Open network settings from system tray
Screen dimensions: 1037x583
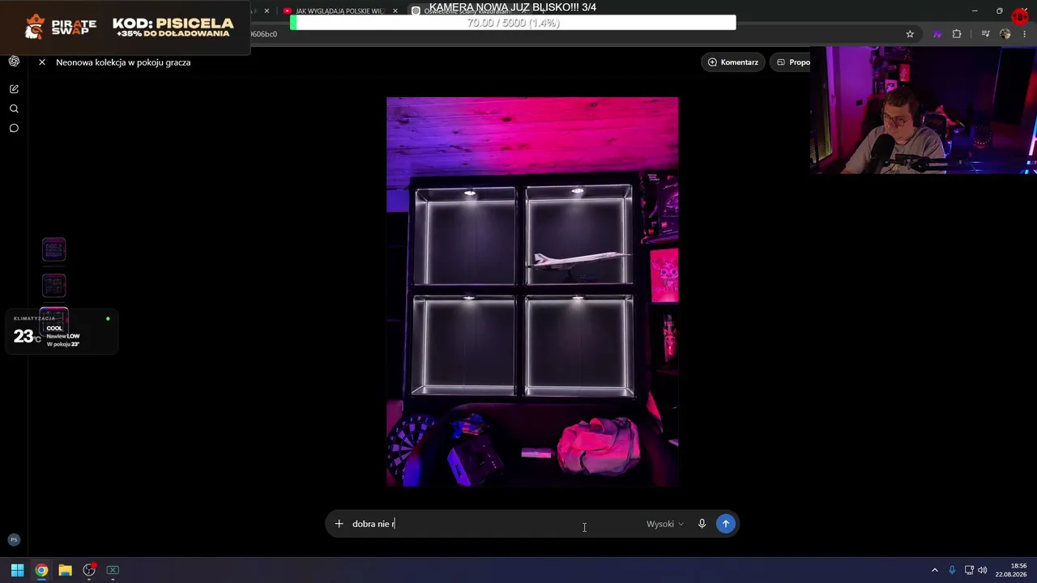pos(969,570)
